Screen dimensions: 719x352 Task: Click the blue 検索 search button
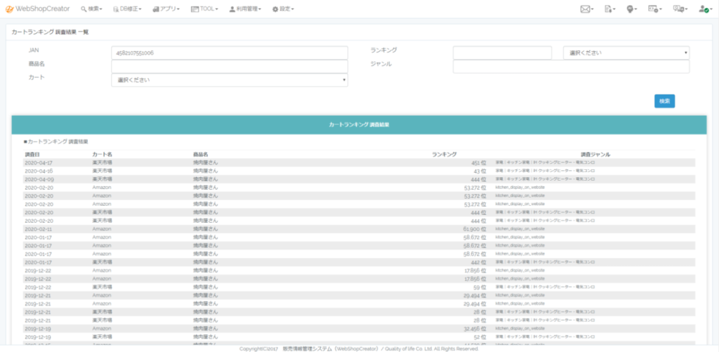pos(664,101)
